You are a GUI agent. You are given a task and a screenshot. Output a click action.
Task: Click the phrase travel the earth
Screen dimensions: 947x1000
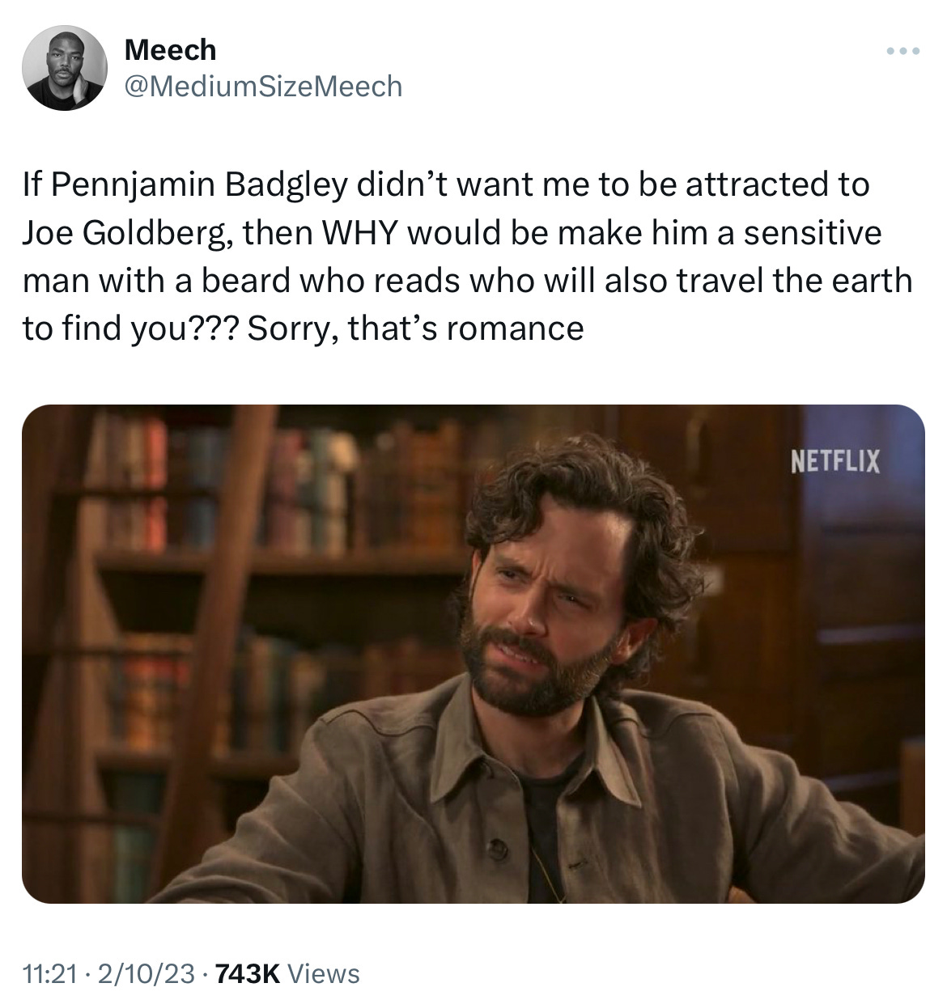click(x=794, y=281)
